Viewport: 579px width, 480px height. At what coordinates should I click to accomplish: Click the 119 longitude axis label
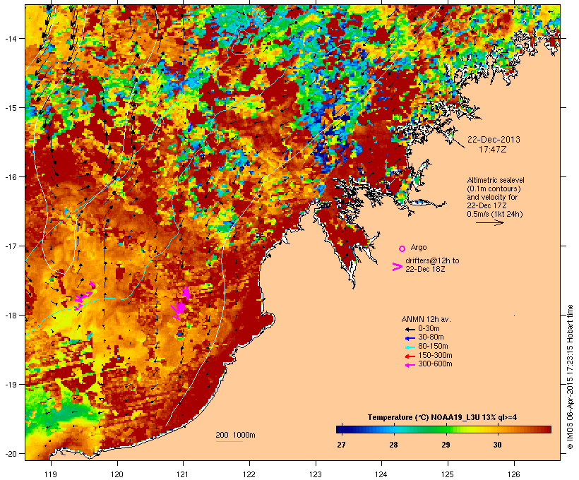coord(51,474)
